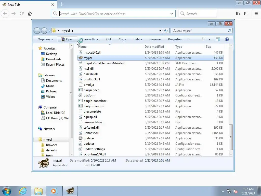The width and height of the screenshot is (261, 196).
Task: Click Delete in the Explorer toolbar
Action: (x=138, y=39)
